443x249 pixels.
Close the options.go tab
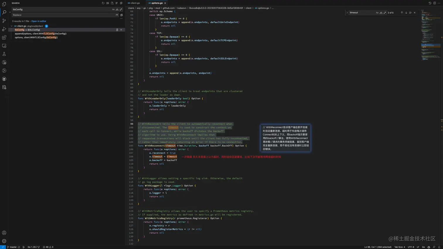[165, 3]
